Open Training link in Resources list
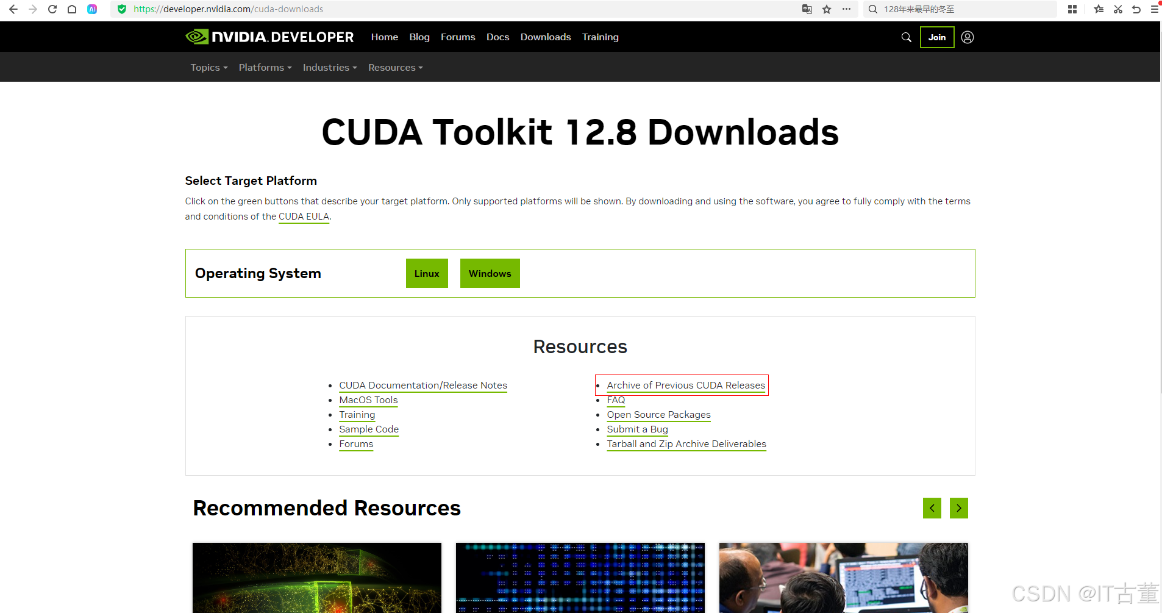 pos(357,415)
